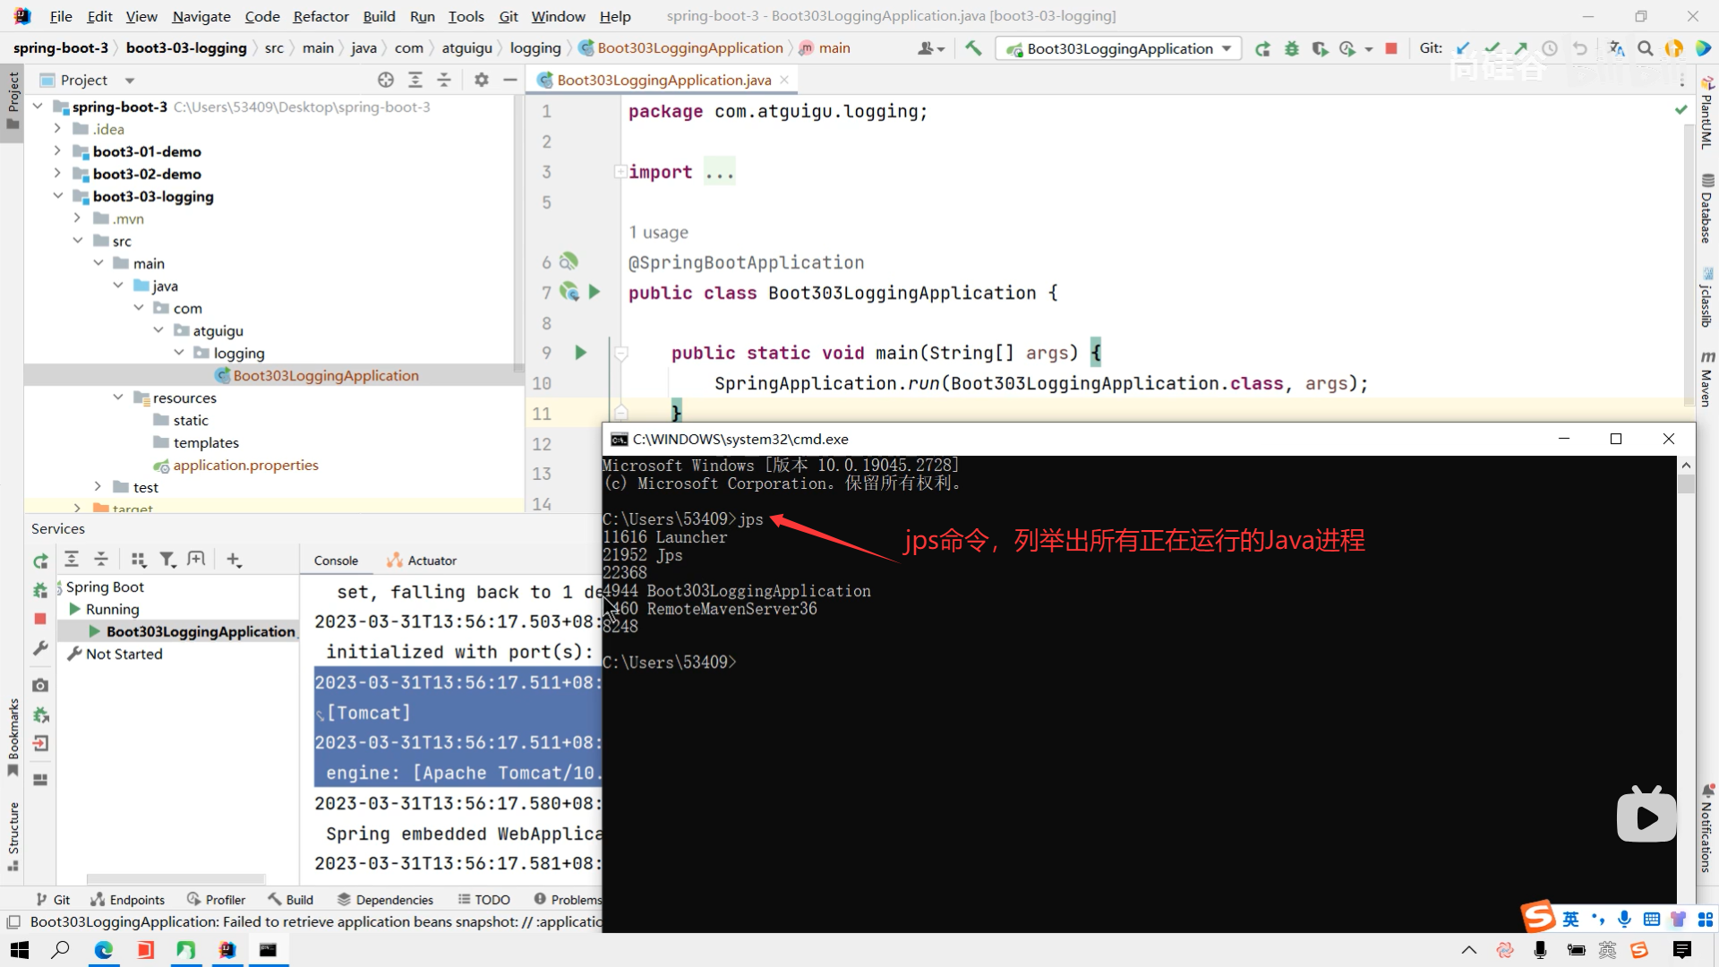This screenshot has height=967, width=1719.
Task: Open application.properties file in tree
Action: 245,465
